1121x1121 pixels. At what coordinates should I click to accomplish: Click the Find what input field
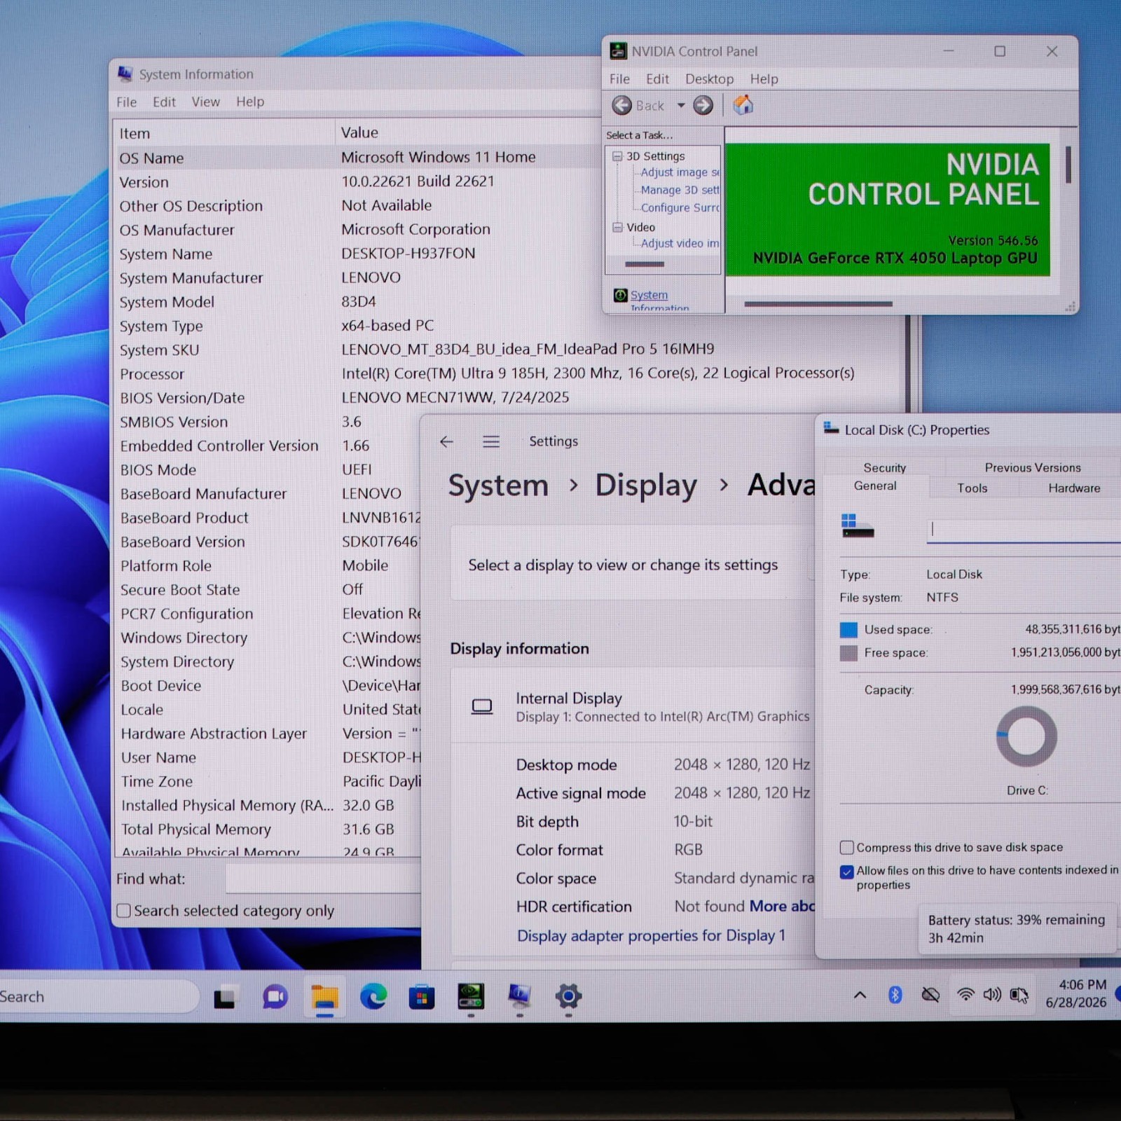323,879
